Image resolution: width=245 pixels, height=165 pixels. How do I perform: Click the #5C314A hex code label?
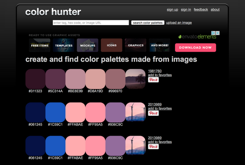click(x=55, y=91)
